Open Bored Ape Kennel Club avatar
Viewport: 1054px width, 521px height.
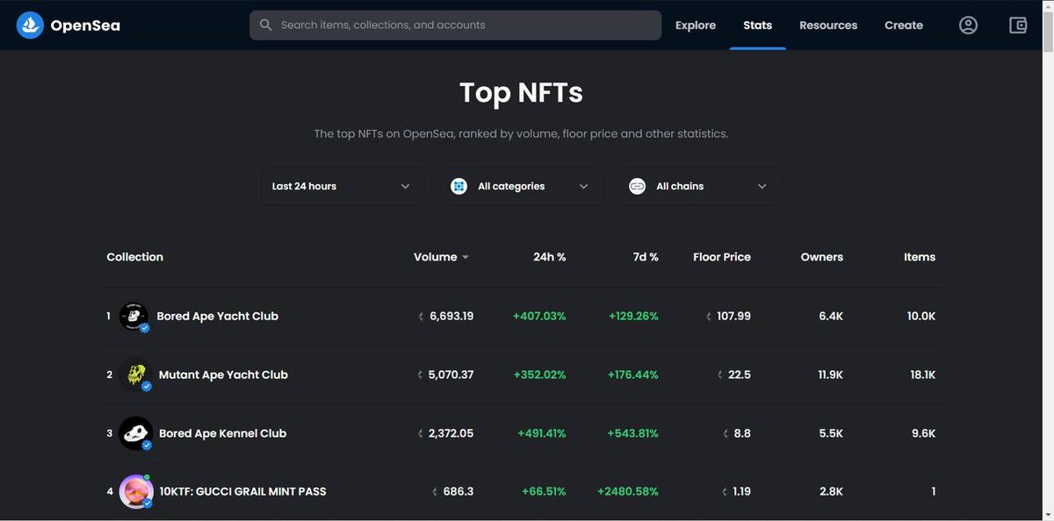click(x=135, y=433)
